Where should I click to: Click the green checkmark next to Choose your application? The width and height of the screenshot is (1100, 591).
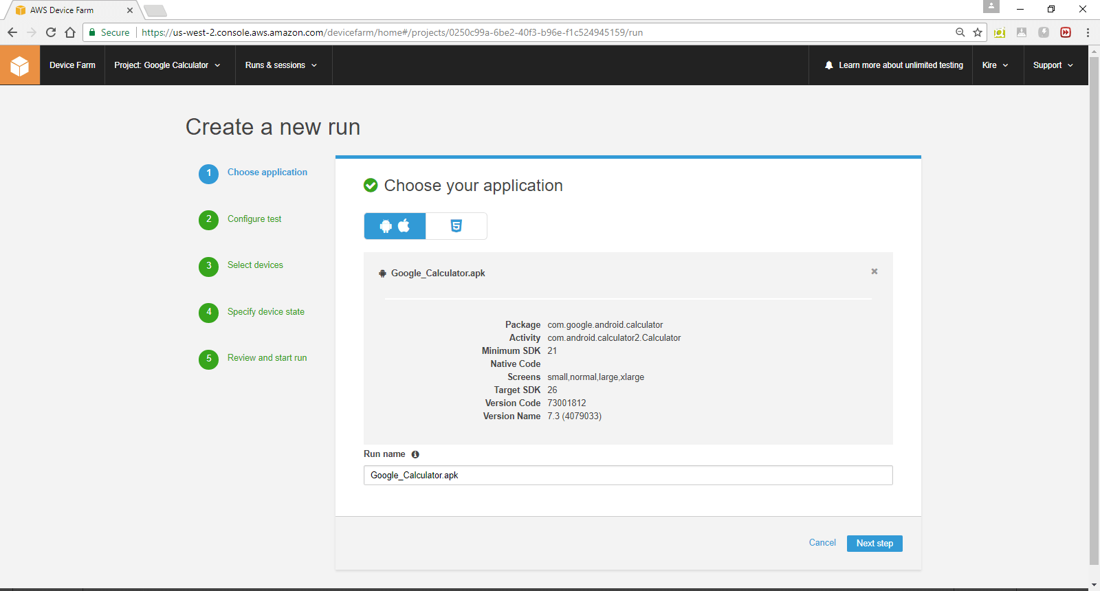point(371,185)
